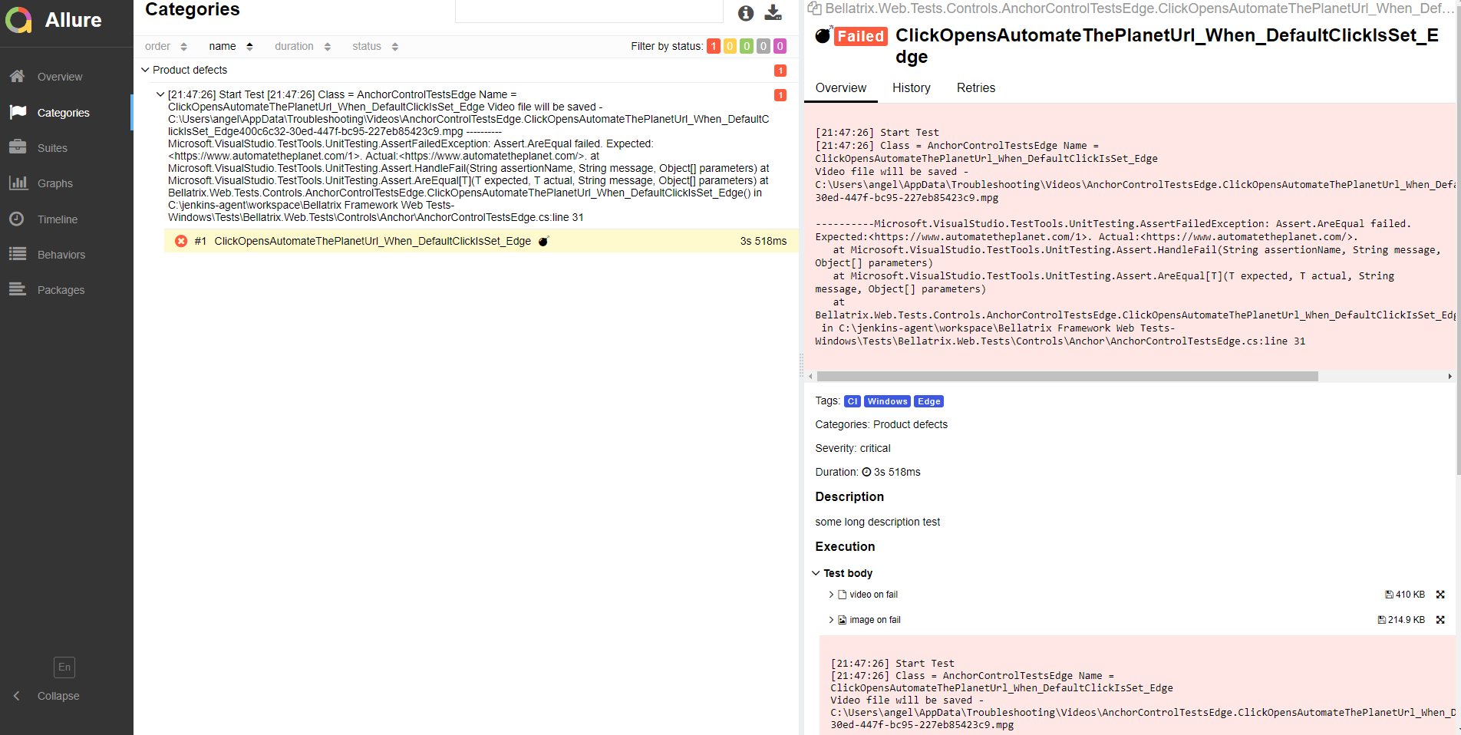Toggle the yellow broken status filter
Viewport: 1461px width, 735px height.
(730, 46)
